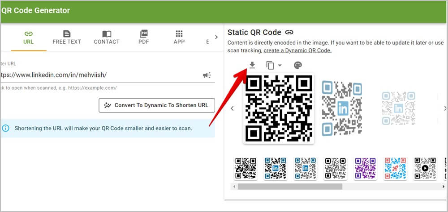Go to previous QR design with left arrow
This screenshot has width=448, height=212.
point(232,108)
